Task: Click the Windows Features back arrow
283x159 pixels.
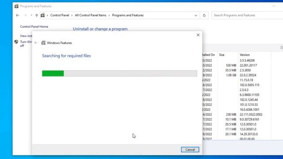Action: pyautogui.click(x=36, y=43)
